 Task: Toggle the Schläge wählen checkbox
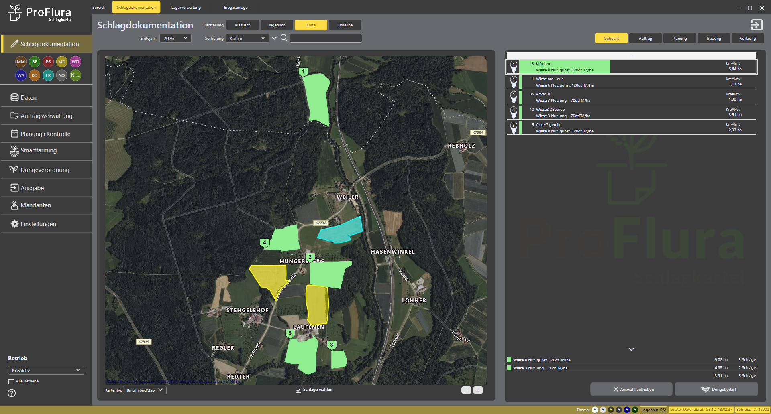(x=298, y=390)
